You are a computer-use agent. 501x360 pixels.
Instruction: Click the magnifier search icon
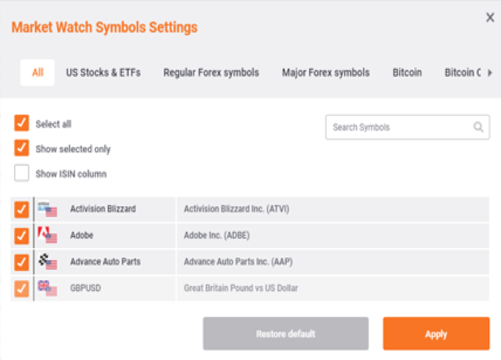point(478,127)
